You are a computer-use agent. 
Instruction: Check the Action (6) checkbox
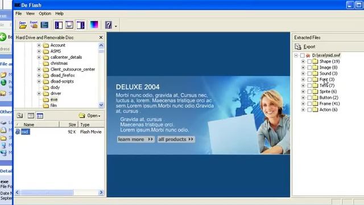[309, 110]
